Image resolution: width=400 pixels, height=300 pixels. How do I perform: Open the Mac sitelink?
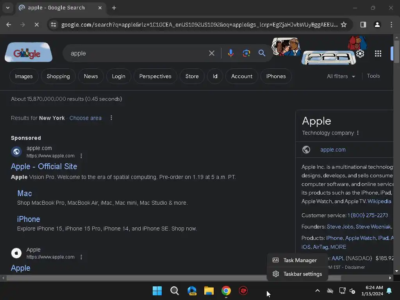(x=25, y=193)
